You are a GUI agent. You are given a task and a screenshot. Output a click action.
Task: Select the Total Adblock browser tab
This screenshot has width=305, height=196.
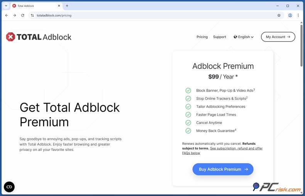click(36, 6)
